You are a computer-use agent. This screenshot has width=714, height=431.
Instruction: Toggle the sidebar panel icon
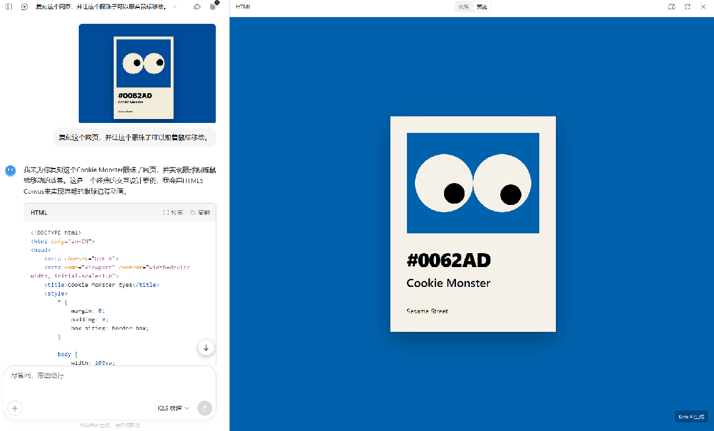click(9, 7)
